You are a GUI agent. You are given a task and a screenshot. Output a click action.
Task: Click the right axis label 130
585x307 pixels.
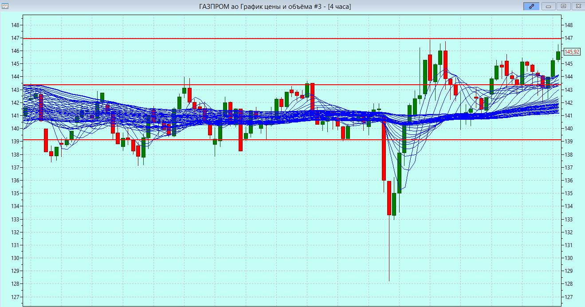tap(568, 258)
